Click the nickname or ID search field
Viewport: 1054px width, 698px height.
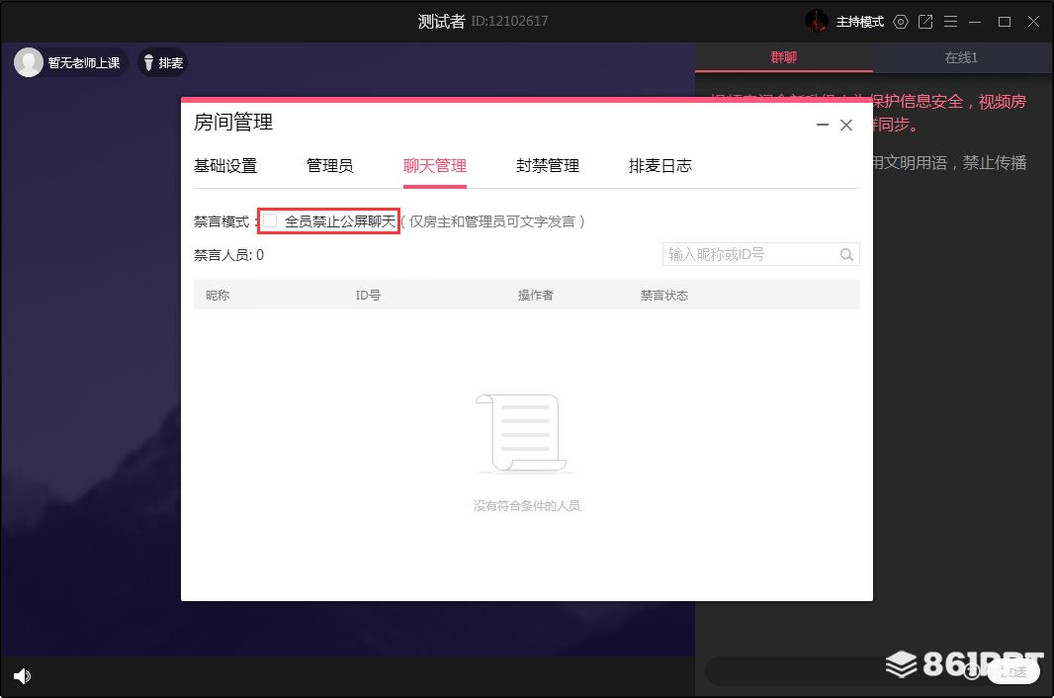749,255
